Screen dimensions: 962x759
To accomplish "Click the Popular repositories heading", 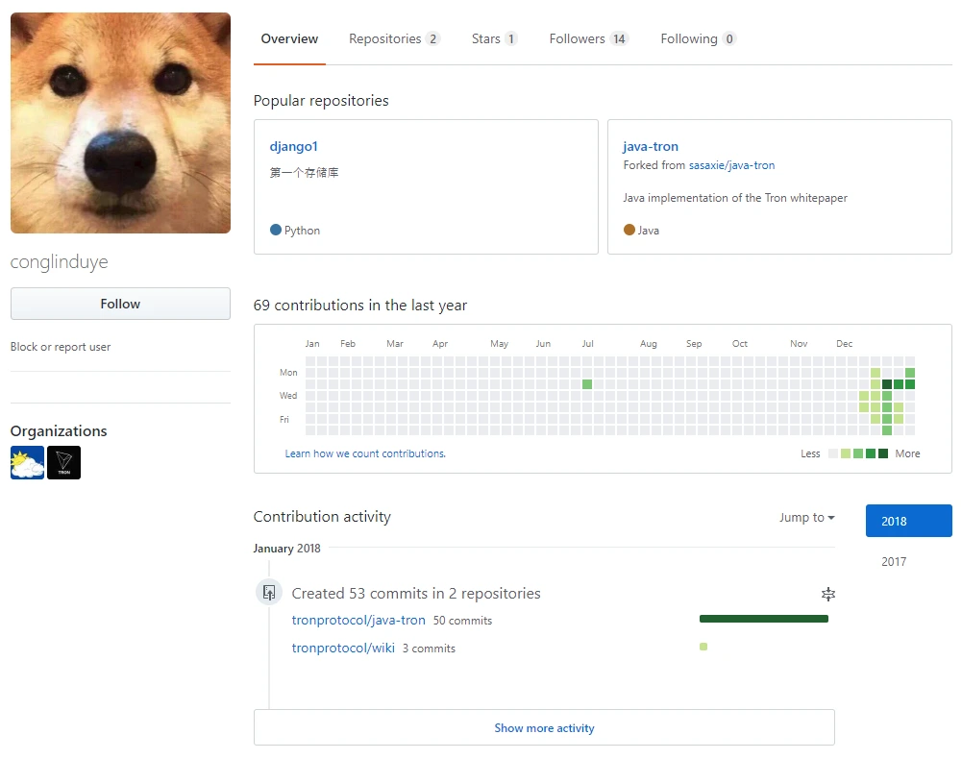I will [321, 101].
